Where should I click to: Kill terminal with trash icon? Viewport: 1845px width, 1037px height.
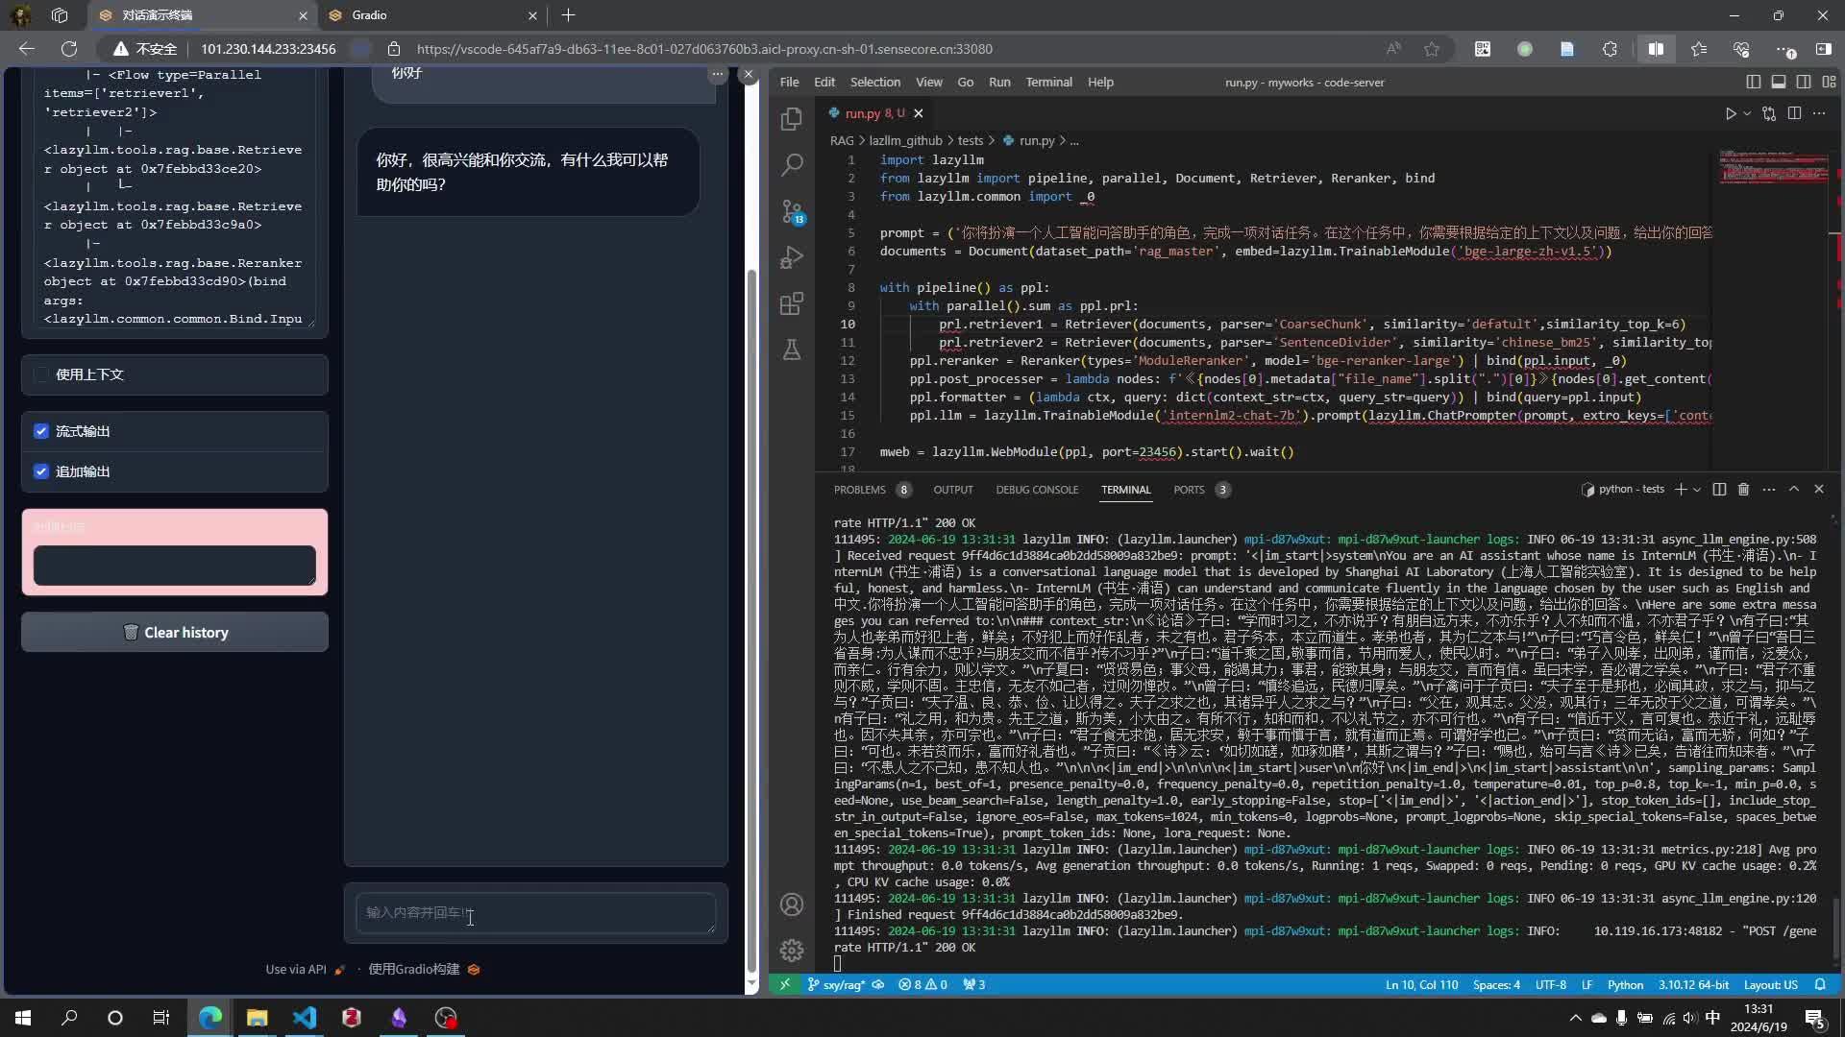pos(1743,490)
